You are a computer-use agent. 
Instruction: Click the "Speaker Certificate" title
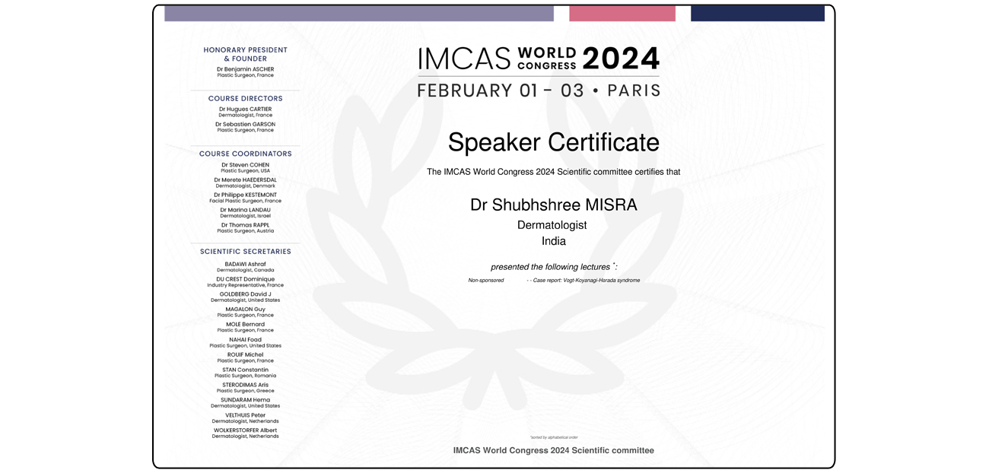pos(553,143)
